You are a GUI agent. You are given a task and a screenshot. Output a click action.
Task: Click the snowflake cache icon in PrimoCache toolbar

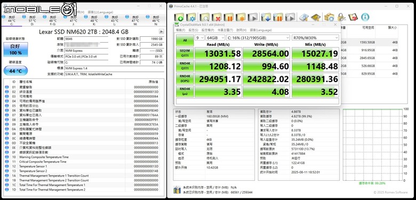pos(191,18)
